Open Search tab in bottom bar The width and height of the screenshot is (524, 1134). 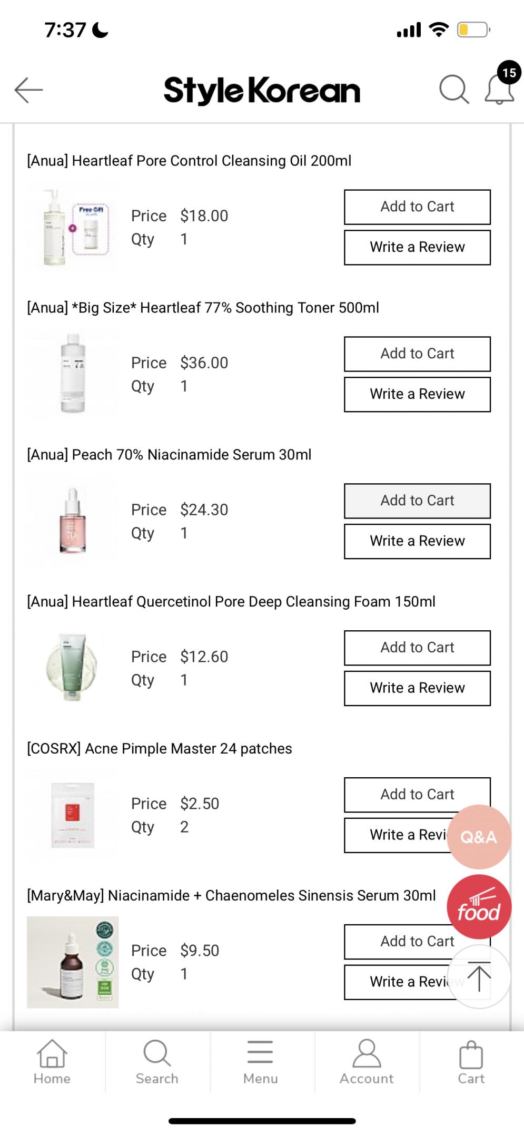pyautogui.click(x=157, y=1062)
